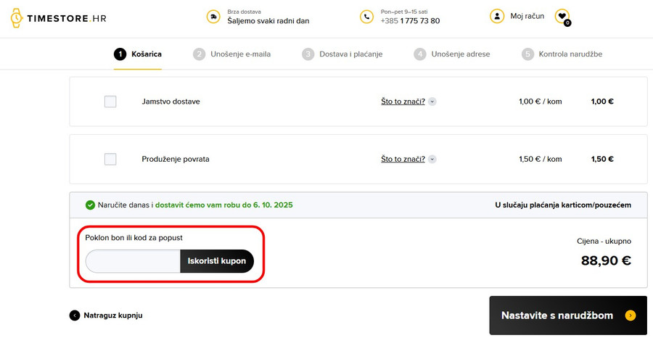Click the coupon code input field

point(133,261)
